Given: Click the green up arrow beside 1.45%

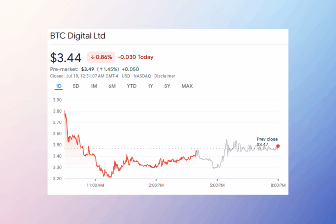Looking at the screenshot, I should [102, 69].
